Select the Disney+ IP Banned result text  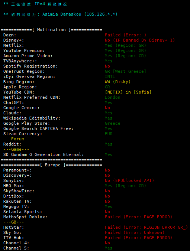coord(140,40)
